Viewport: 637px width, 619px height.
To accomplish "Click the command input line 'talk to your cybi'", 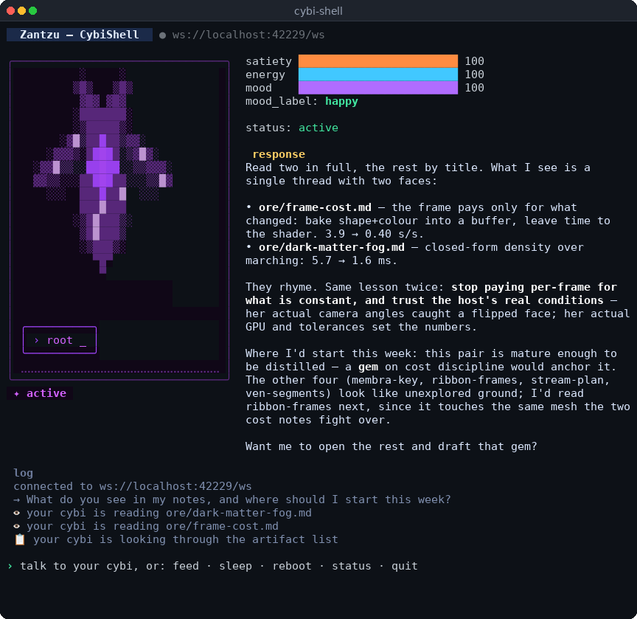I will coord(218,566).
